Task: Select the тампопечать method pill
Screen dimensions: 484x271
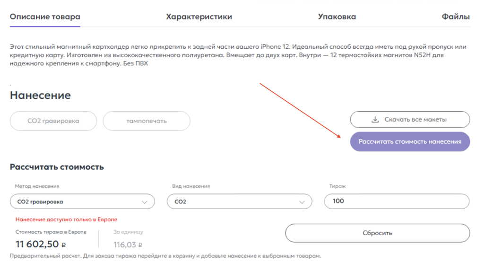Action: [147, 121]
